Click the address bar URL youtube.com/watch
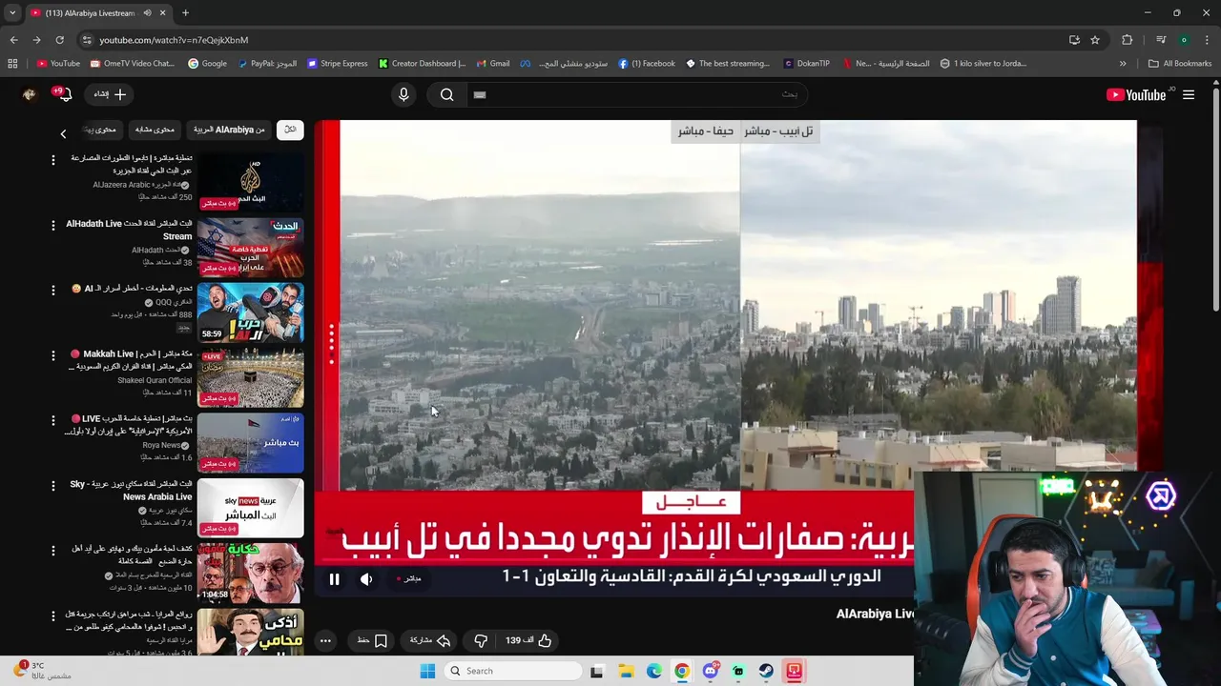This screenshot has height=686, width=1221. (174, 40)
